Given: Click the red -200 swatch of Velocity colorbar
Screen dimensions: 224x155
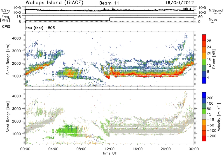Looking at the screenshot, I should tap(204, 138).
